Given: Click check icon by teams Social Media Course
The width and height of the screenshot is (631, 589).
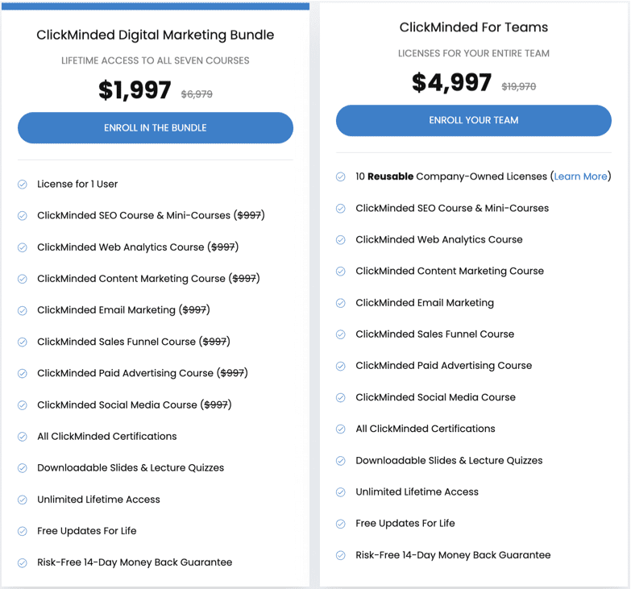Looking at the screenshot, I should [341, 397].
